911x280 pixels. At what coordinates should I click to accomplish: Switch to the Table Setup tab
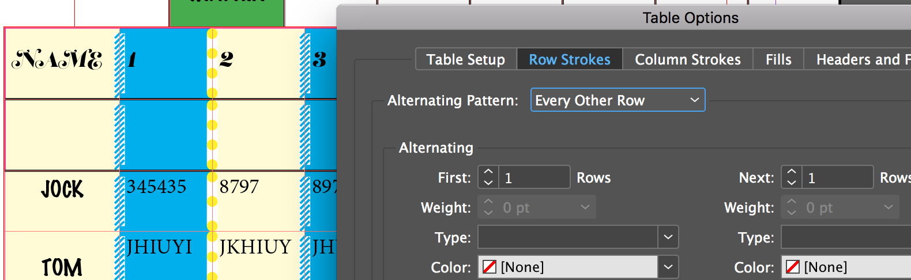(x=466, y=59)
